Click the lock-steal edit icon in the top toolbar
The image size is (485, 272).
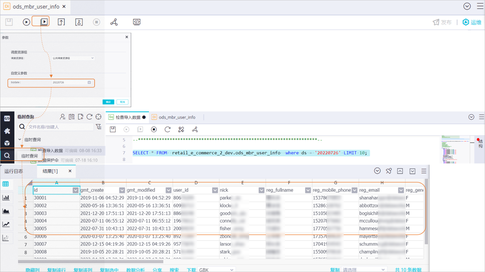(x=79, y=22)
